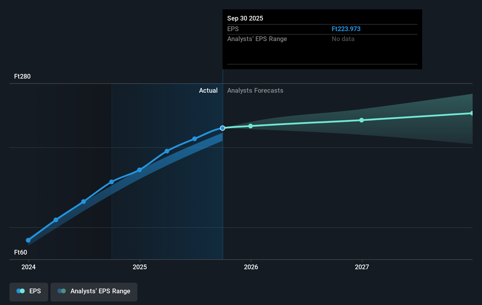Select the 2027 forecast data point
This screenshot has width=482, height=305.
coord(362,120)
